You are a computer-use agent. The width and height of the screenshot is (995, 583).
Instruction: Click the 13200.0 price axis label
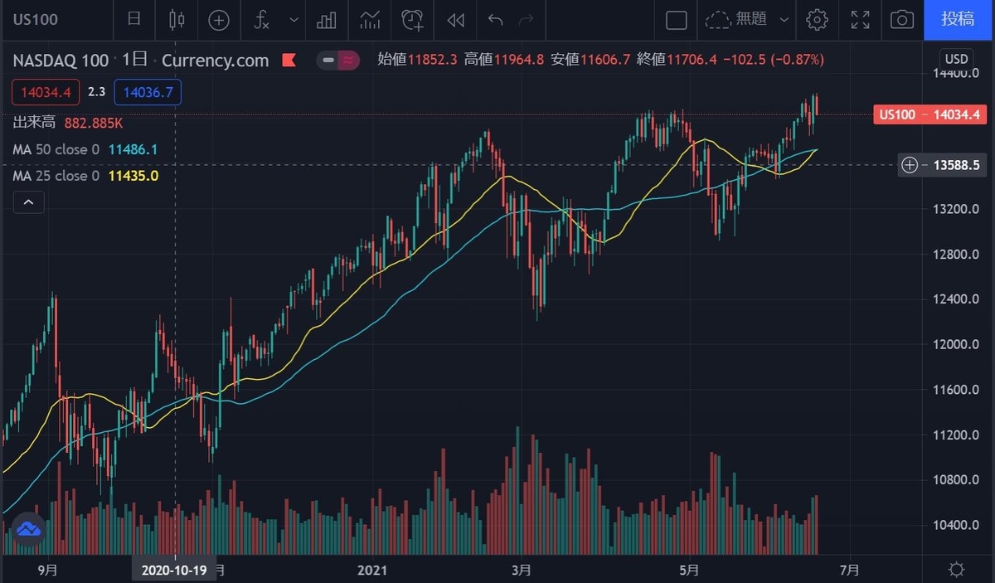[x=956, y=209]
